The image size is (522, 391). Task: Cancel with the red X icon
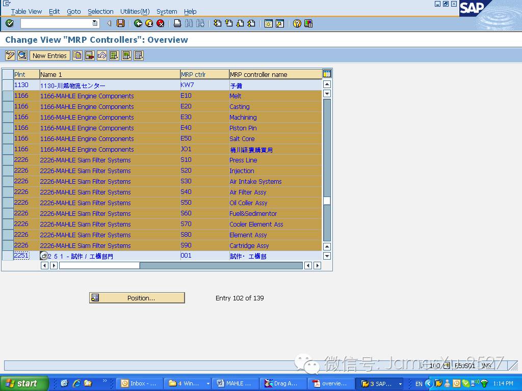pos(161,23)
